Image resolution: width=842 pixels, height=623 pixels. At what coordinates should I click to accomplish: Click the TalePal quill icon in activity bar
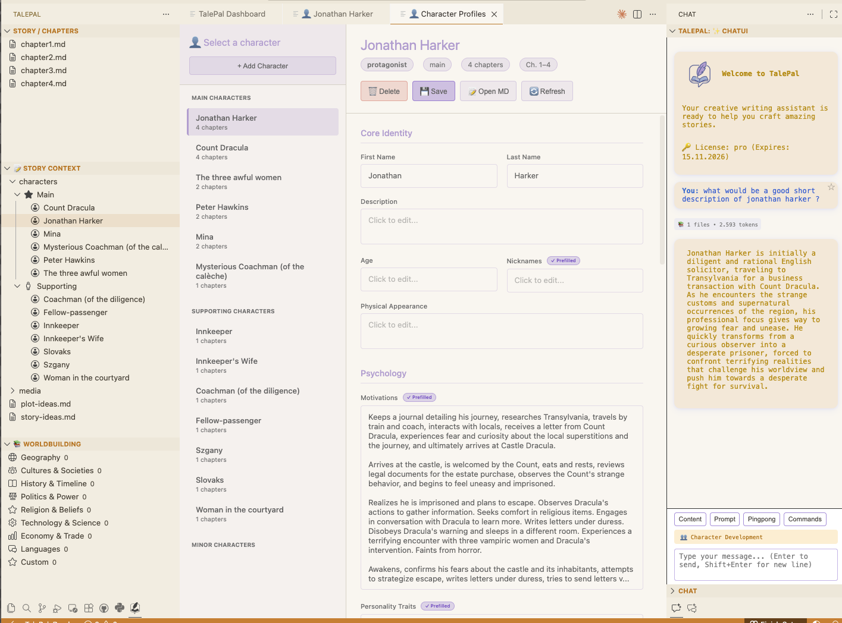(135, 608)
